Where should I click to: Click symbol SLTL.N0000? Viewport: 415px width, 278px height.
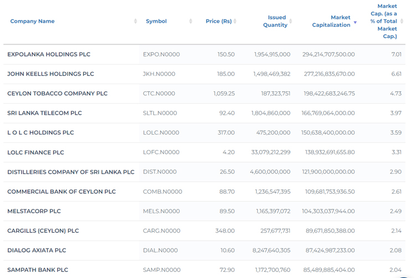coord(160,113)
